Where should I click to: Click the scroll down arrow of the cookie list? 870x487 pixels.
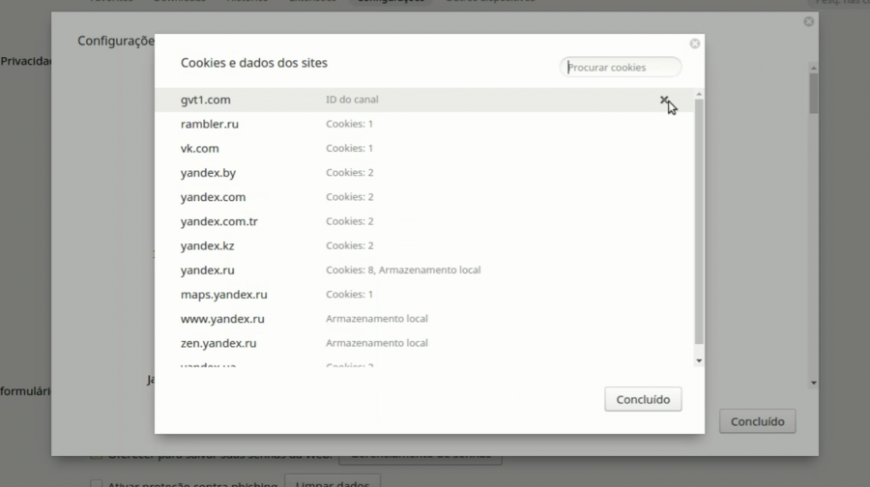click(x=699, y=360)
